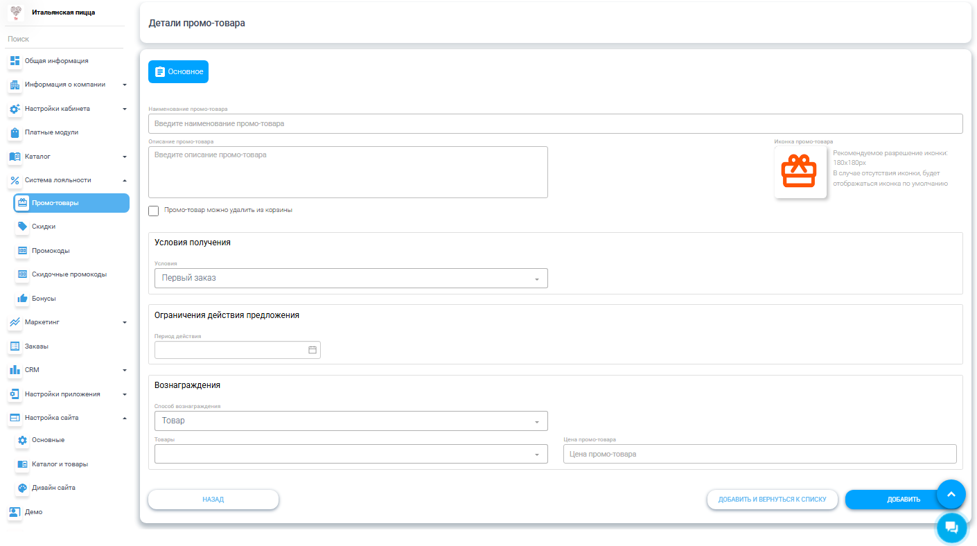Viewport: 977px width, 546px height.
Task: Open the Условия dropdown showing Первый заказ
Action: 351,279
